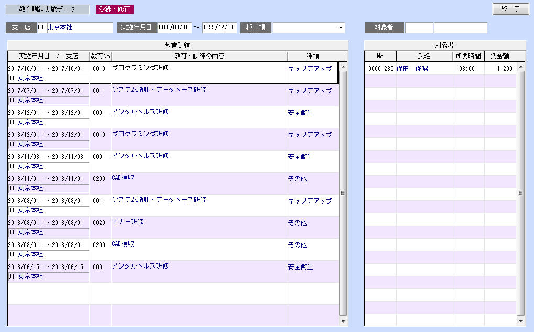Click the 支店 code field containing 01
Viewport: 534px width, 332px height.
pos(41,27)
